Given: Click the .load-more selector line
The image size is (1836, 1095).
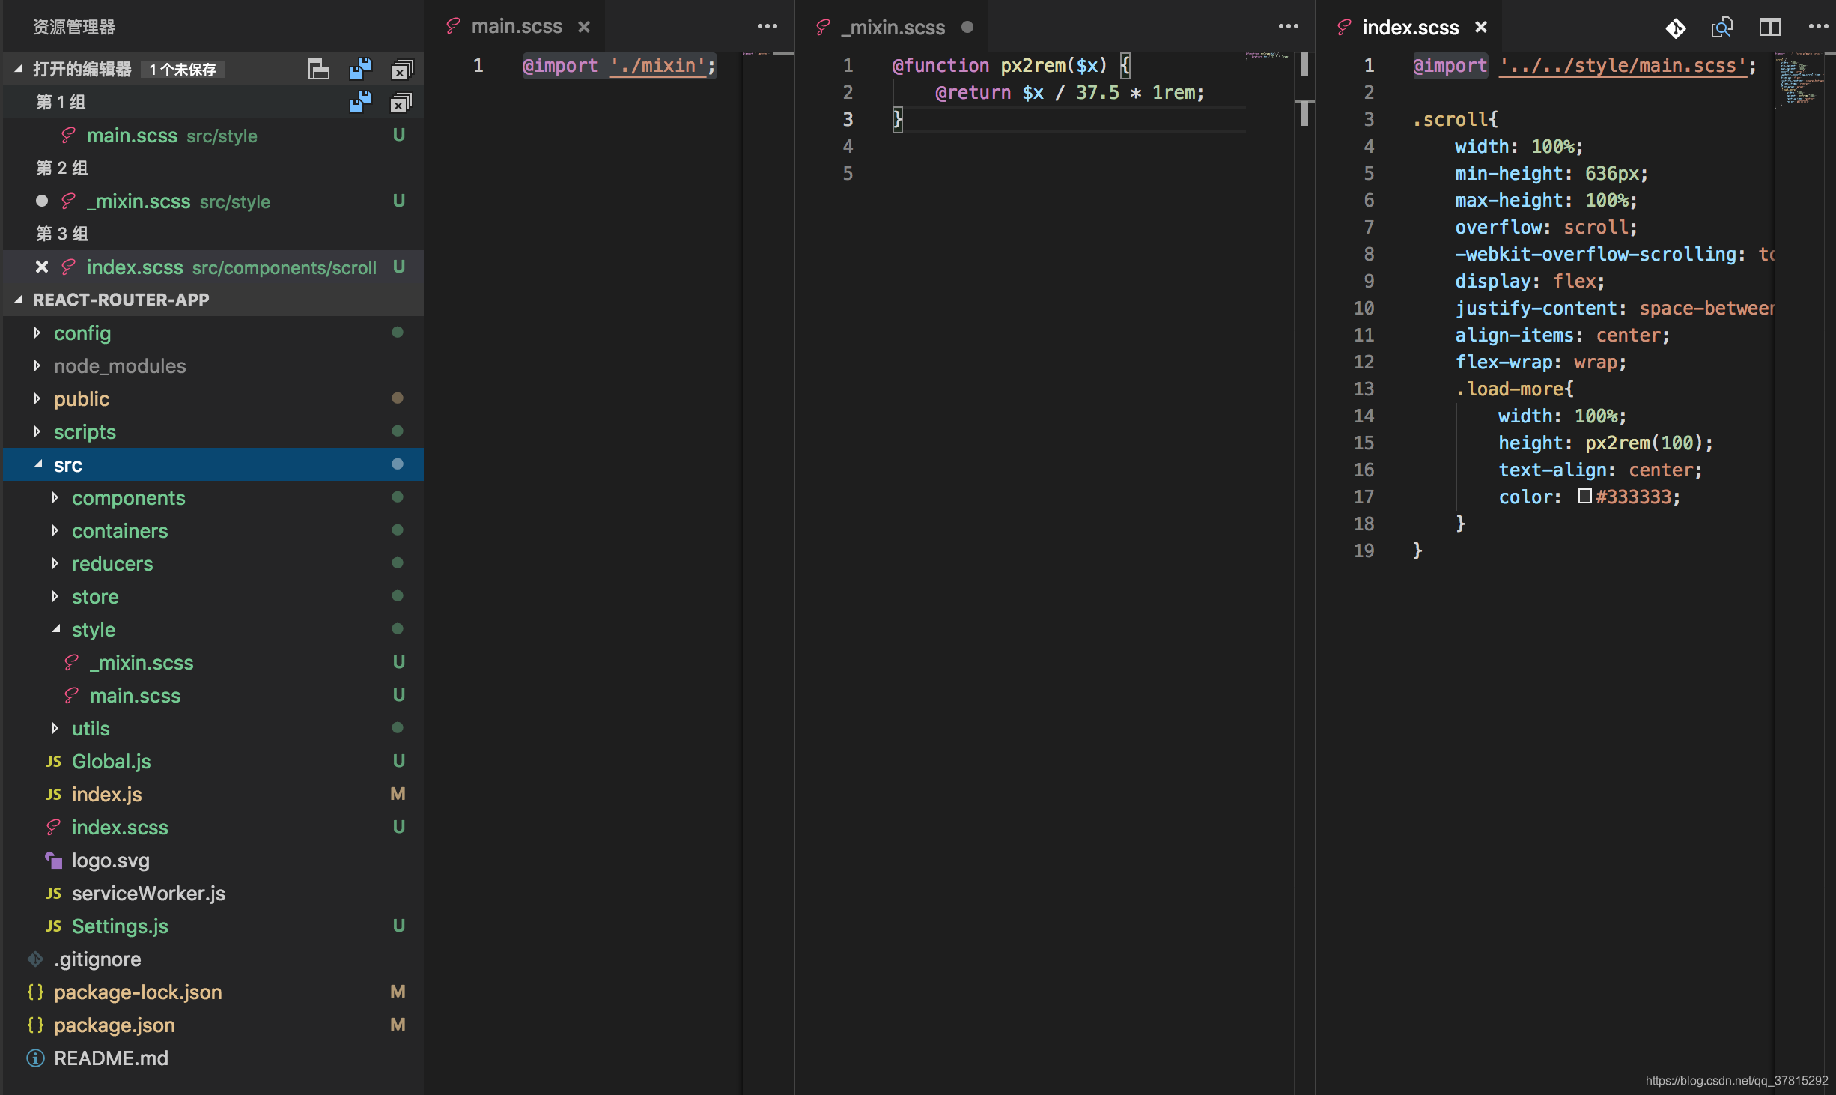Looking at the screenshot, I should tap(1514, 389).
